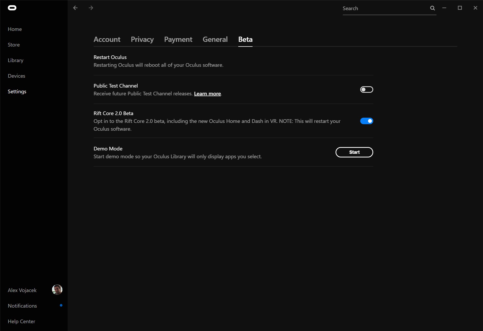This screenshot has width=483, height=331.
Task: Turn off the Rift Core 2.0 Beta toggle
Action: [366, 121]
